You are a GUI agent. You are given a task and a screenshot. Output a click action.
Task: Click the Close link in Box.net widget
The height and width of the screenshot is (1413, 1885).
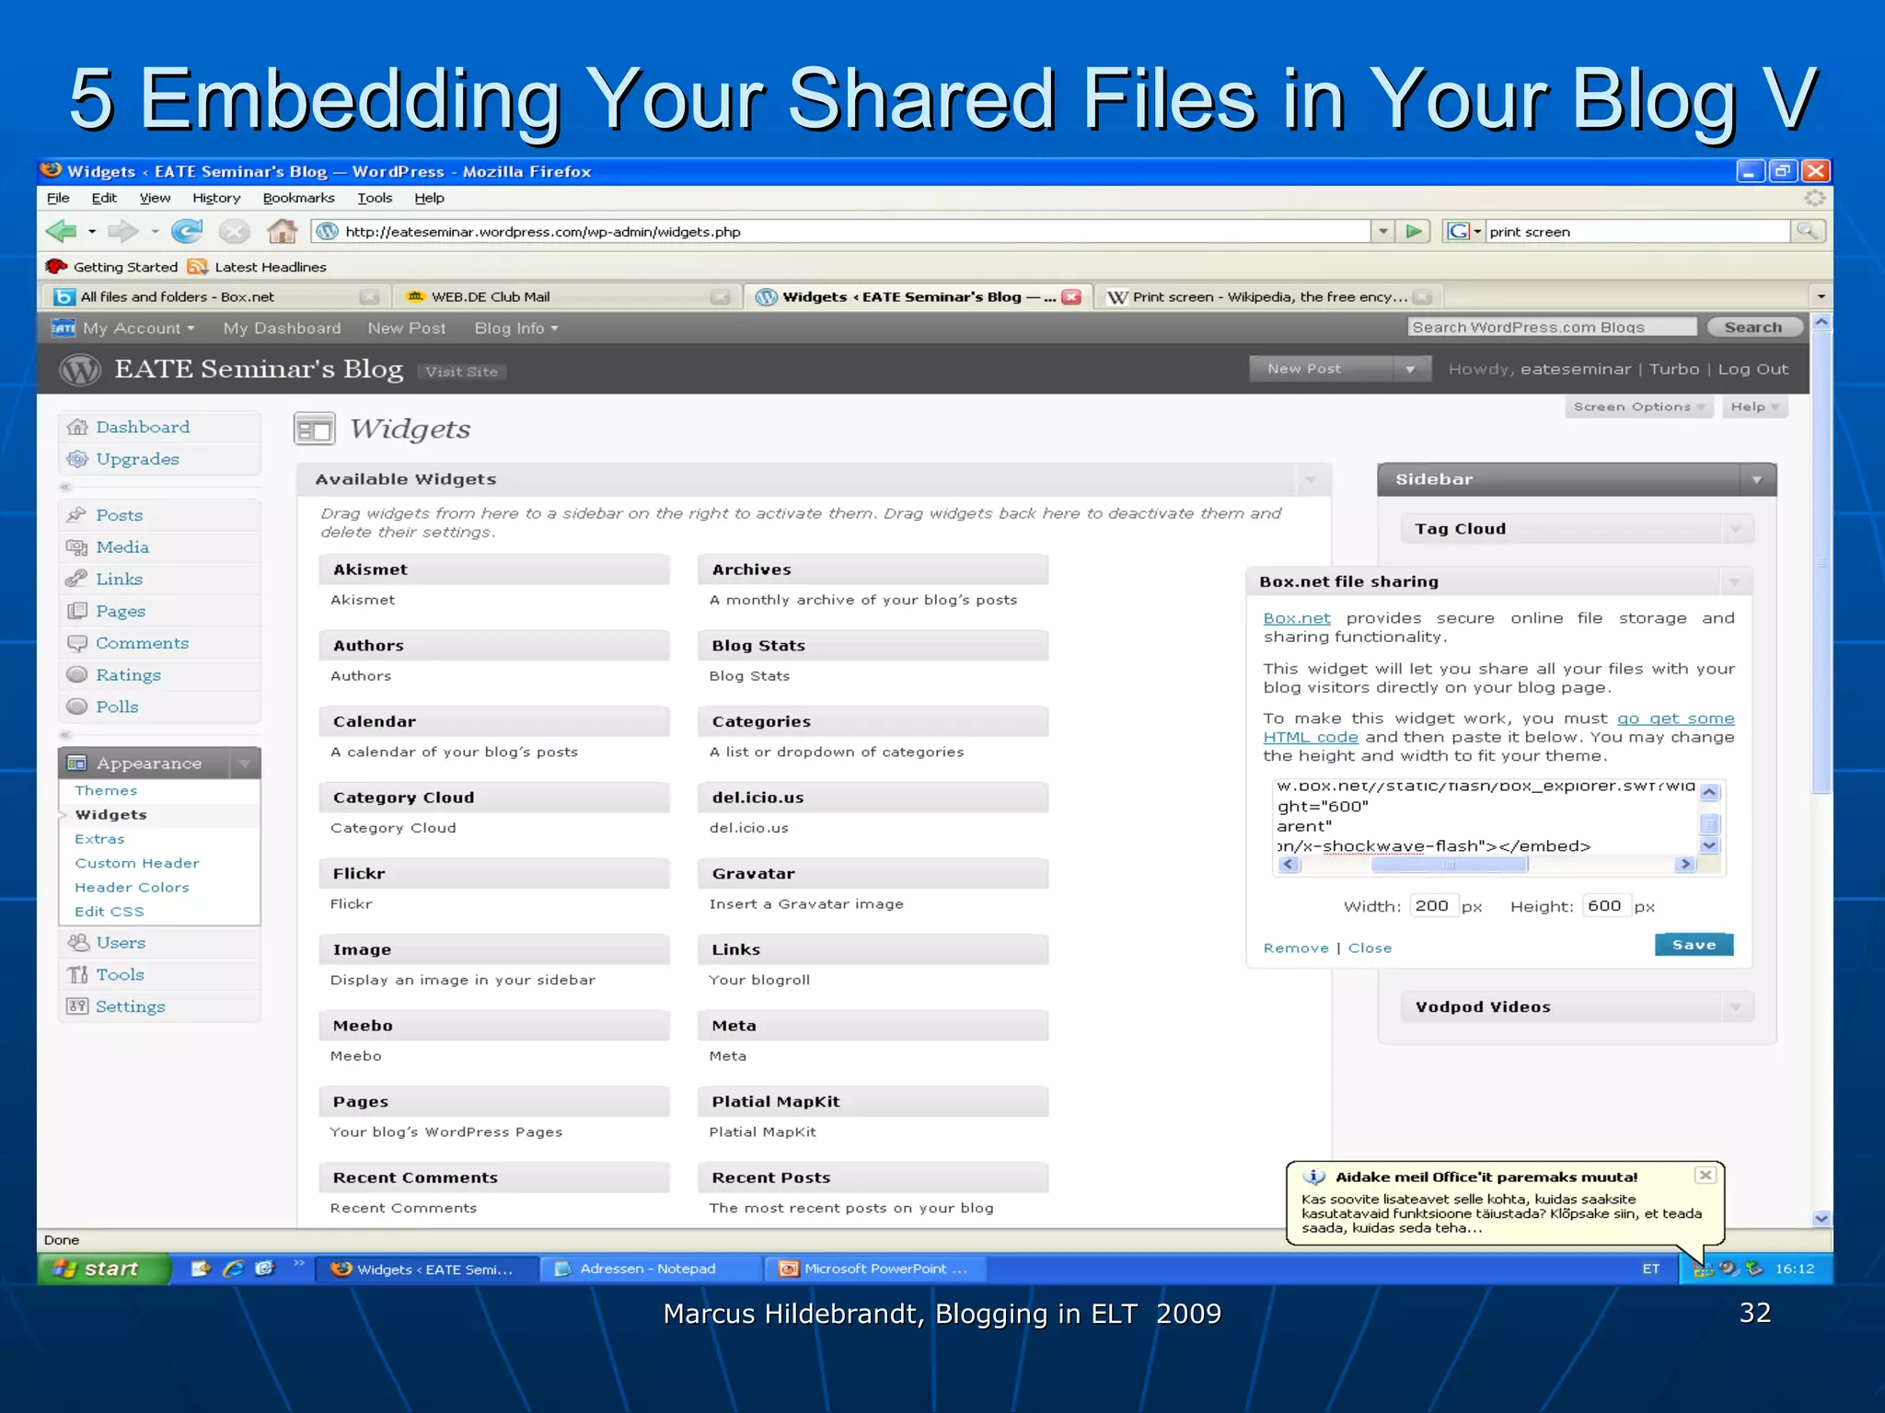[x=1370, y=948]
